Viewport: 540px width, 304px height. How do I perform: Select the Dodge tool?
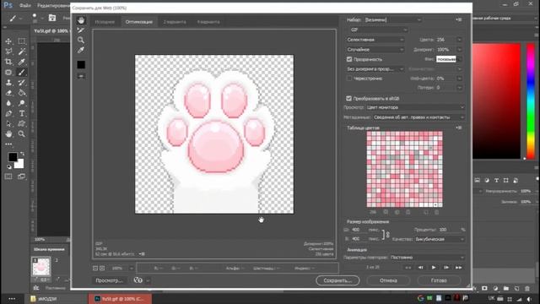(x=21, y=103)
